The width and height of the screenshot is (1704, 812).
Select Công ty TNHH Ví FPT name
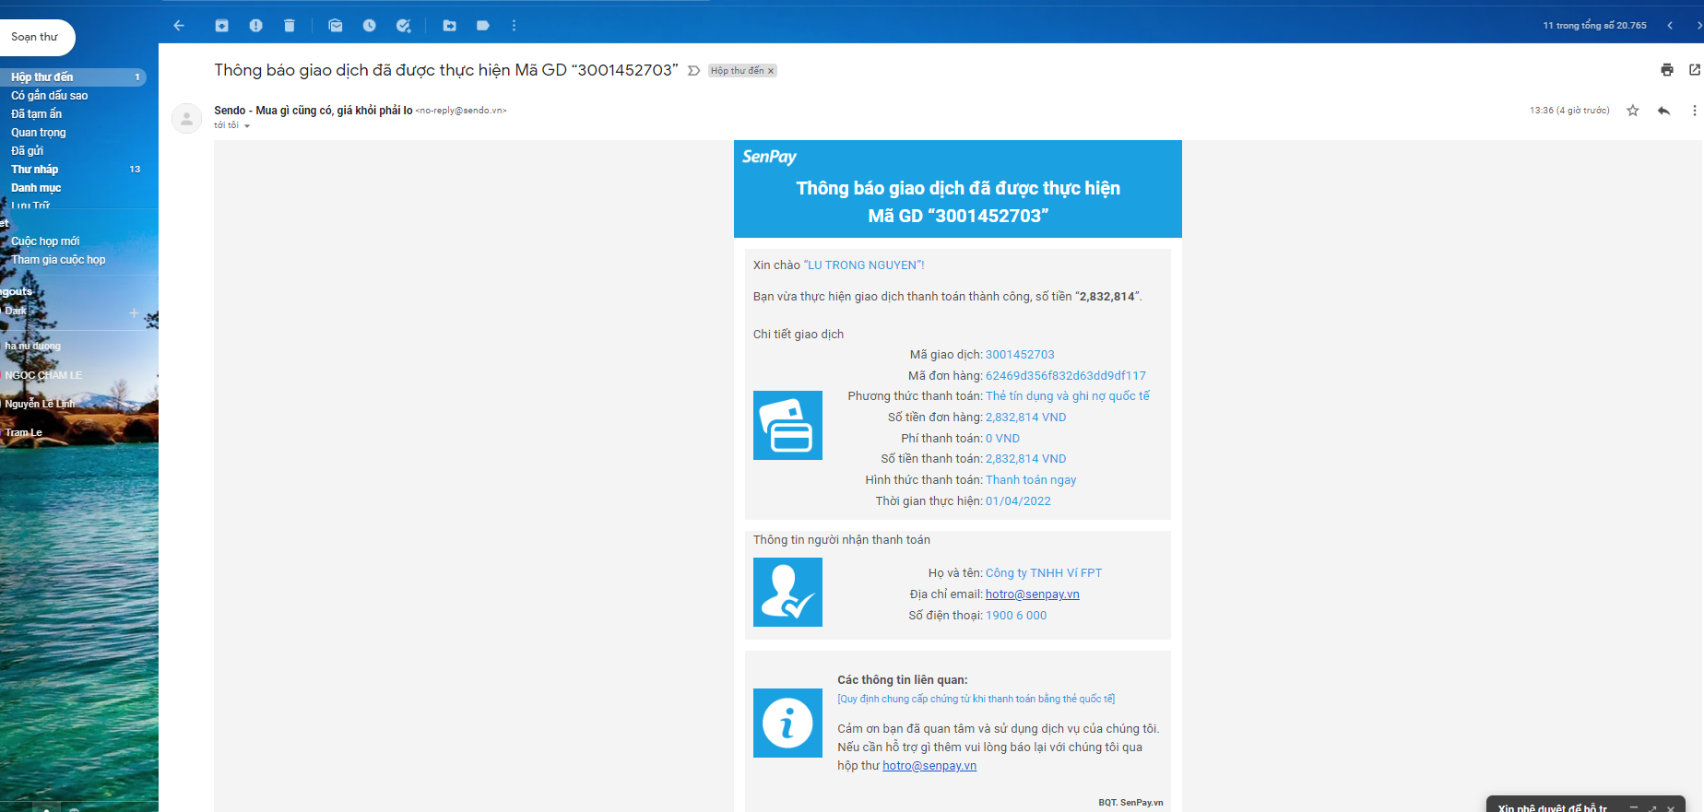[x=1044, y=573]
